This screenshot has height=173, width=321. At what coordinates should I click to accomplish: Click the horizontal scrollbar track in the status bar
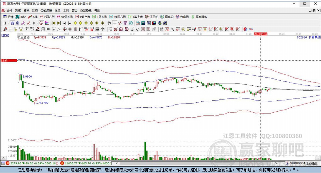click(196, 163)
